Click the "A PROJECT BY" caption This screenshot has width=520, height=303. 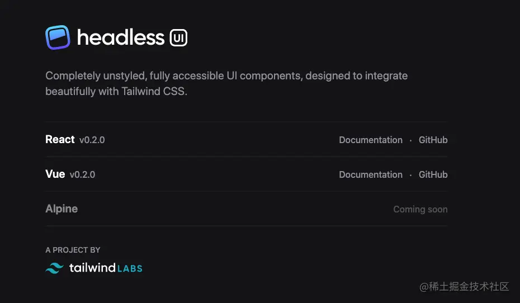pos(73,250)
